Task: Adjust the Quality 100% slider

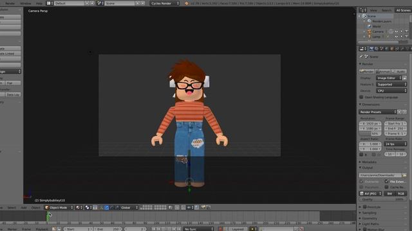Action: 383,200
